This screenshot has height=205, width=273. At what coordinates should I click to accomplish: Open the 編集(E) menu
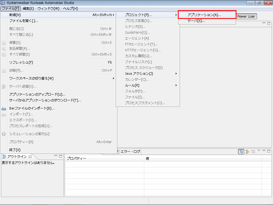point(28,9)
